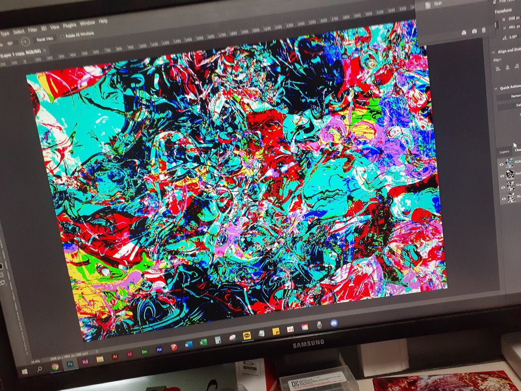
Task: Click the zoom percentage field in status bar
Action: [36, 362]
